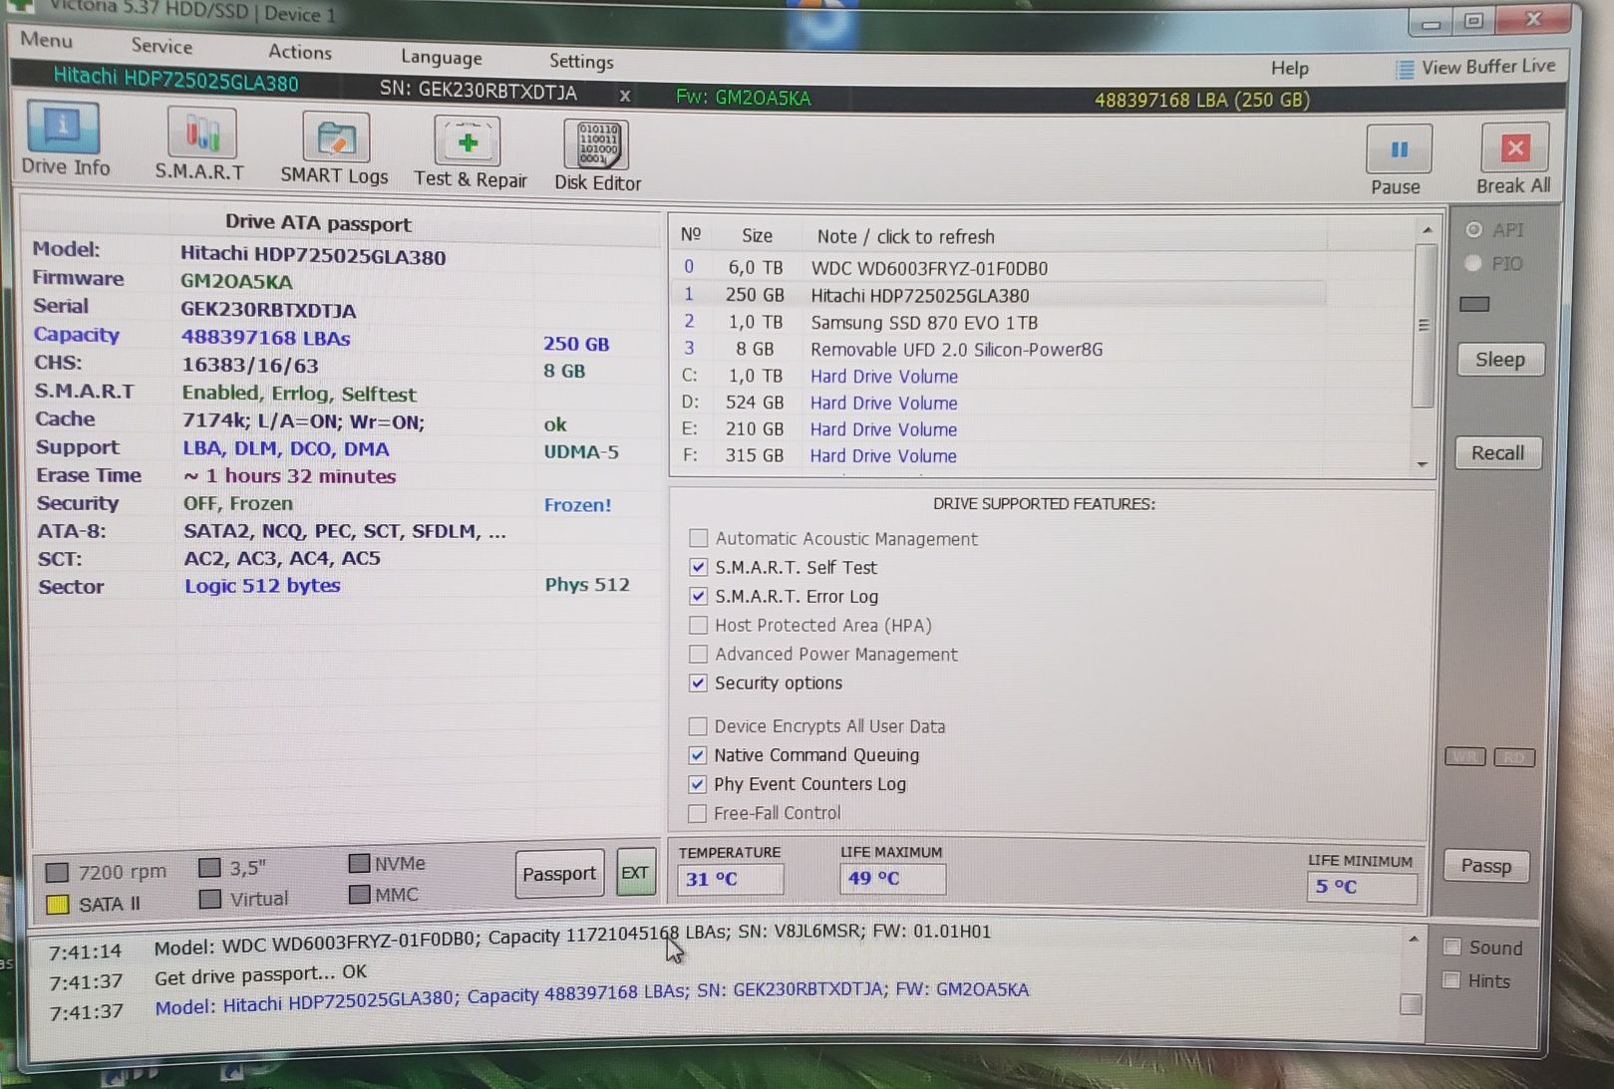Toggle Free-Fall Control checkbox

tap(698, 813)
